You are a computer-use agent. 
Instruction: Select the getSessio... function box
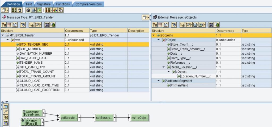pyautogui.click(x=69, y=118)
